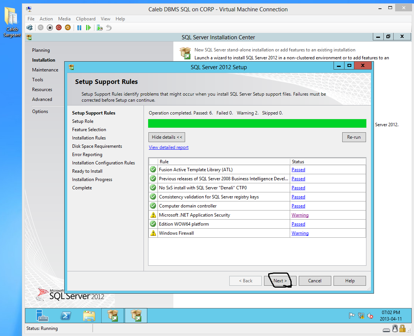The height and width of the screenshot is (336, 414).
Task: Open the Help menu
Action: click(x=120, y=19)
